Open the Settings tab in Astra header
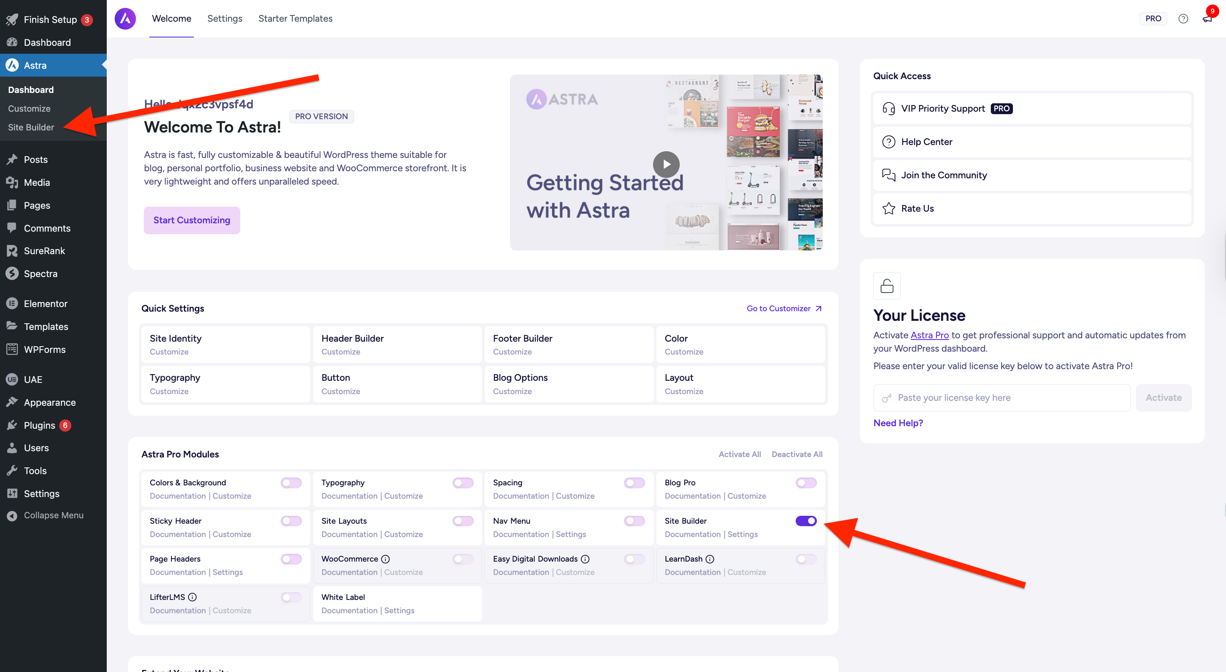Screen dimensions: 1226x672 [225, 19]
